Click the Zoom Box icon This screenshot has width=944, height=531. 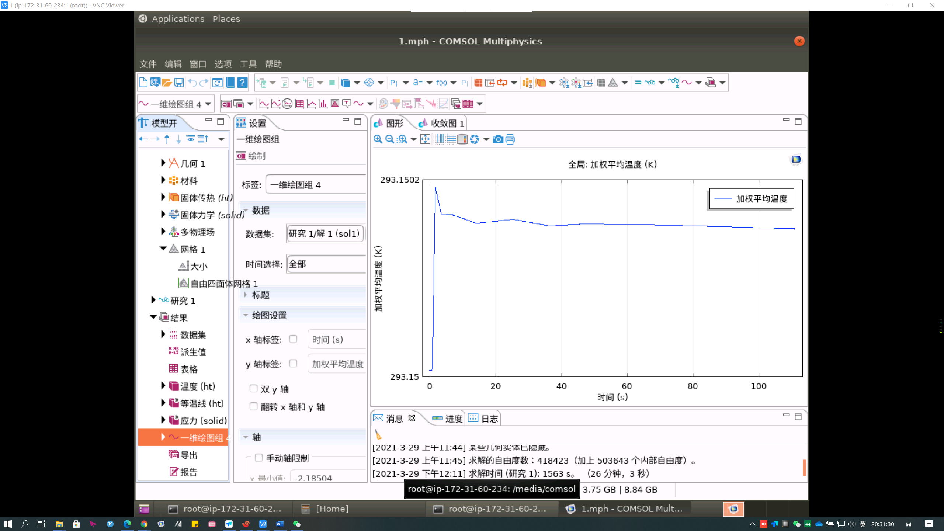tap(402, 139)
